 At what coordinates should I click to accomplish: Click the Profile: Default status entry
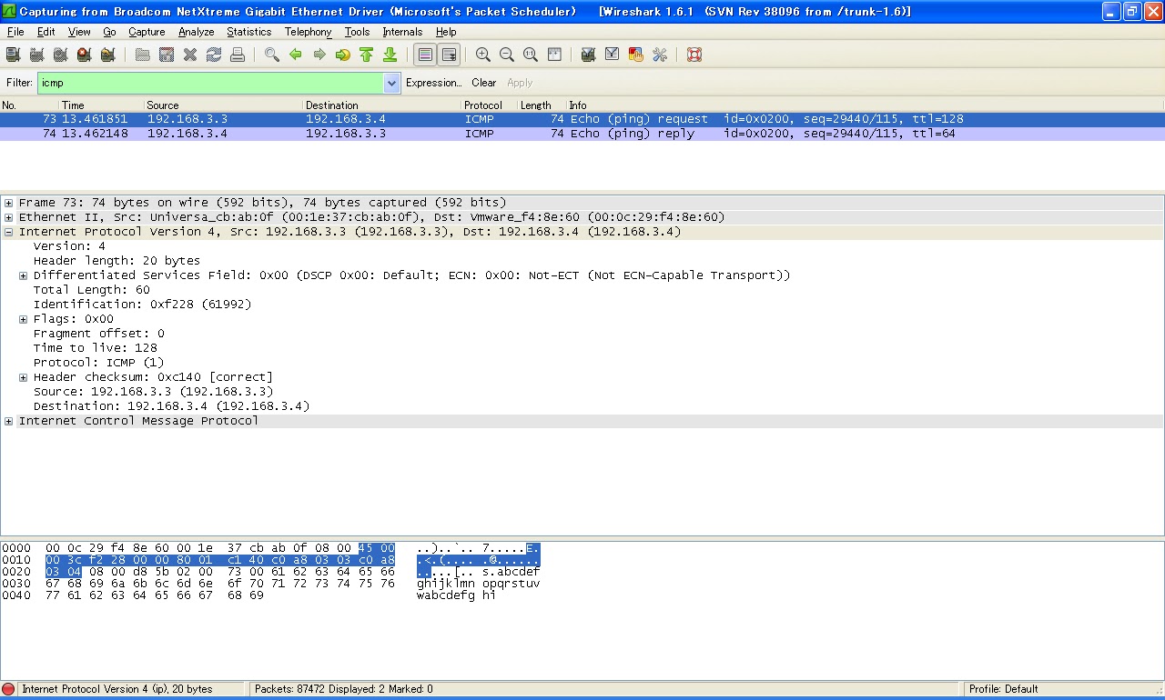point(1004,689)
